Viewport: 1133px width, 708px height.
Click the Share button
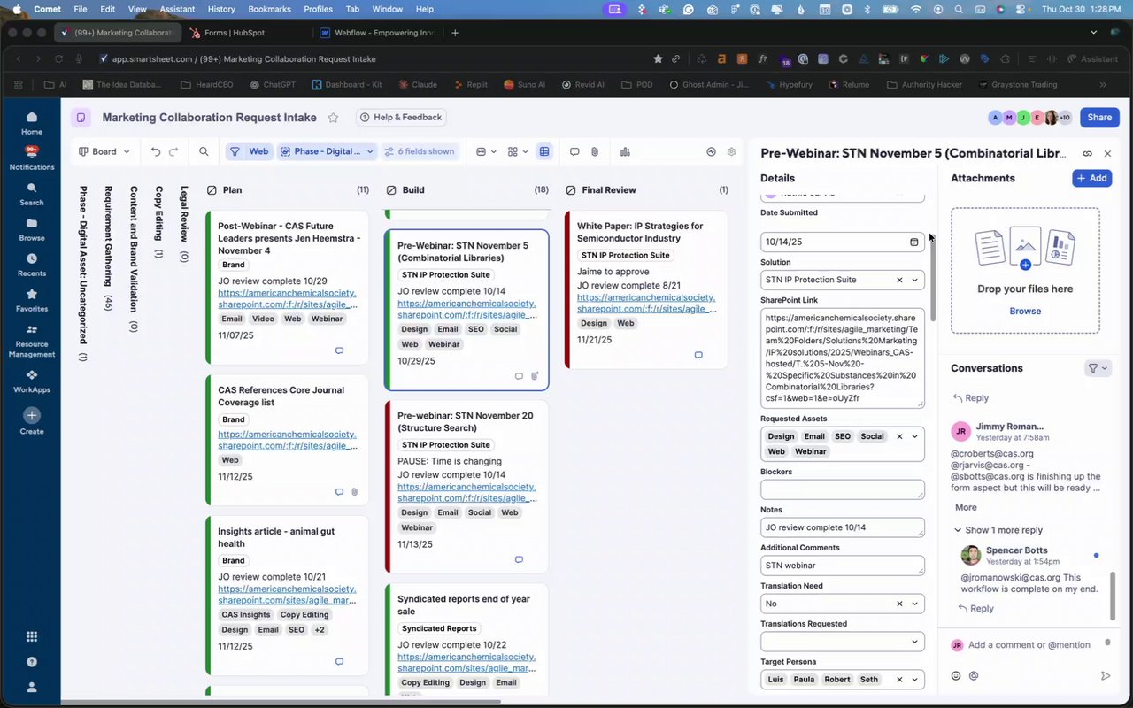click(x=1099, y=118)
